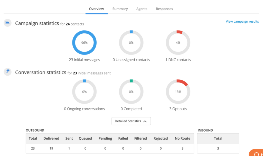The image size is (263, 156).
Task: Click the Conversation statistics chat bubbles icon
Action: pos(7,72)
